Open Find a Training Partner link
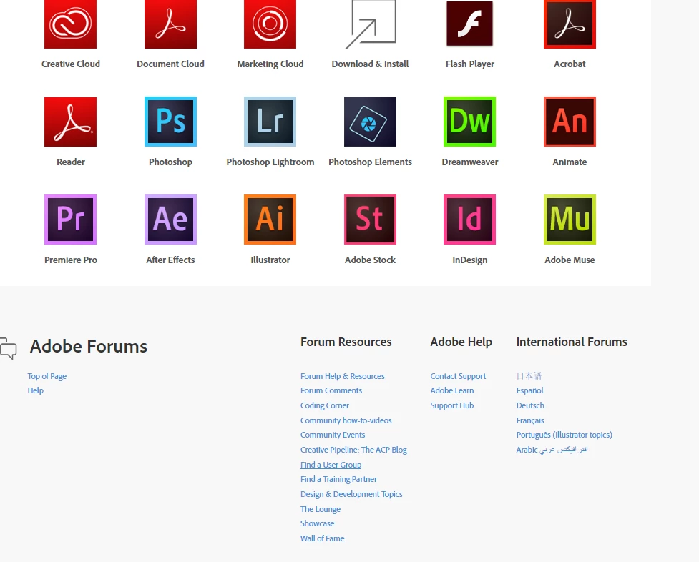 click(x=338, y=479)
